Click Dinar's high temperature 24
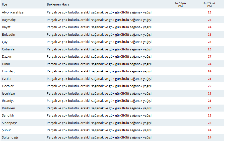Viewport: 225px width, 141px height. pyautogui.click(x=209, y=64)
